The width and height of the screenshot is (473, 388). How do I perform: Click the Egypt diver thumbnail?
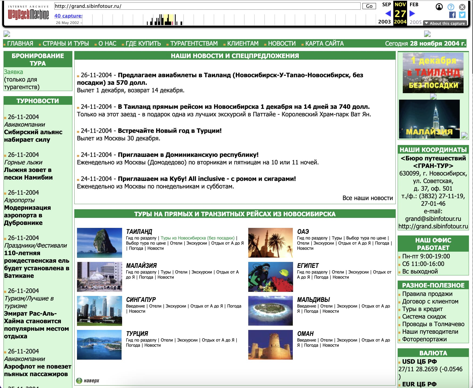[270, 277]
